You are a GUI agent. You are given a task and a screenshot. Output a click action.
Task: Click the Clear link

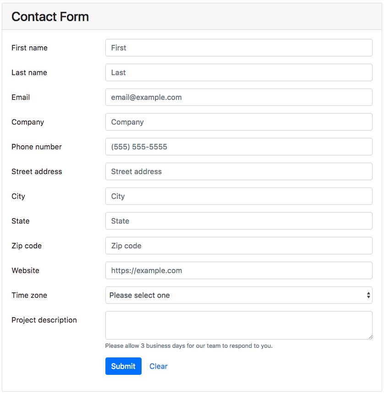[158, 366]
